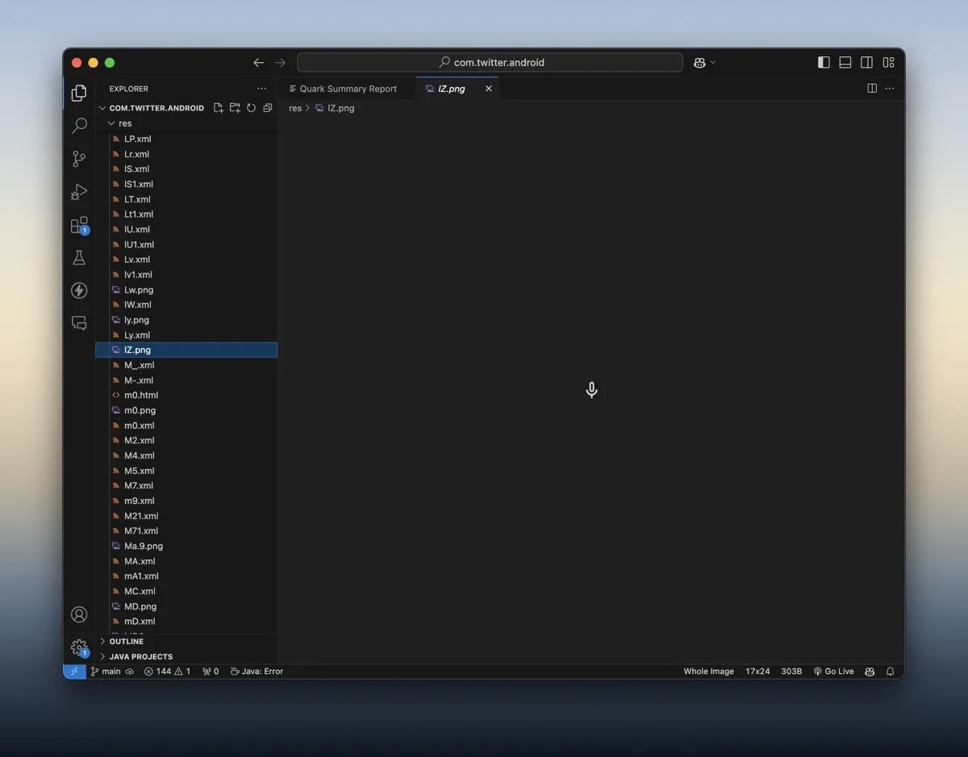This screenshot has height=757, width=968.
Task: Collapse all folders in Explorer
Action: click(268, 108)
